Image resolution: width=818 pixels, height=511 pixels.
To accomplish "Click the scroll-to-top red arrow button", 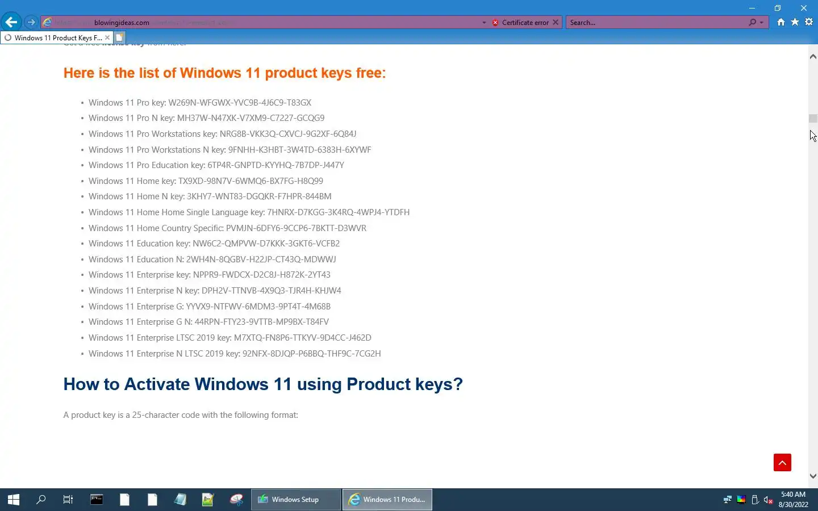I will coord(782,462).
